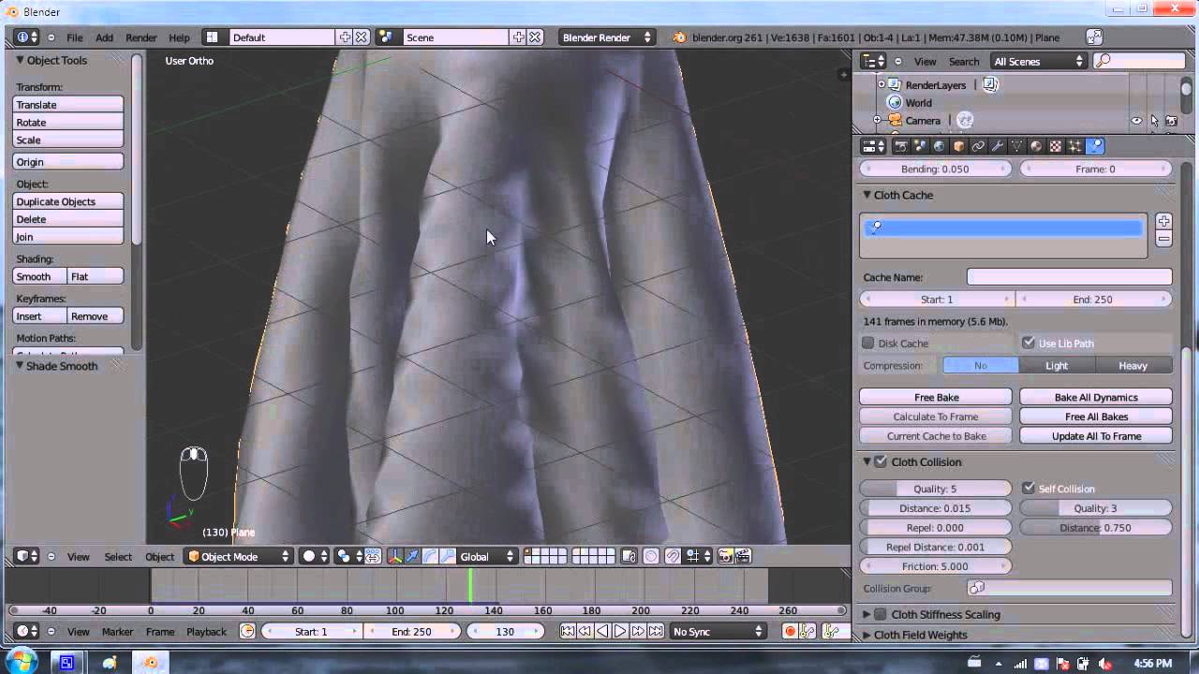Select the highlighted Physics properties tab
The height and width of the screenshot is (674, 1199).
pos(1095,146)
